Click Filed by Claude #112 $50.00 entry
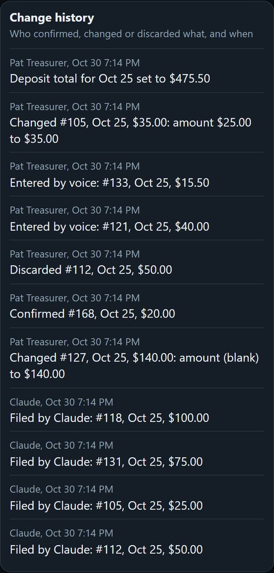 coord(137,541)
